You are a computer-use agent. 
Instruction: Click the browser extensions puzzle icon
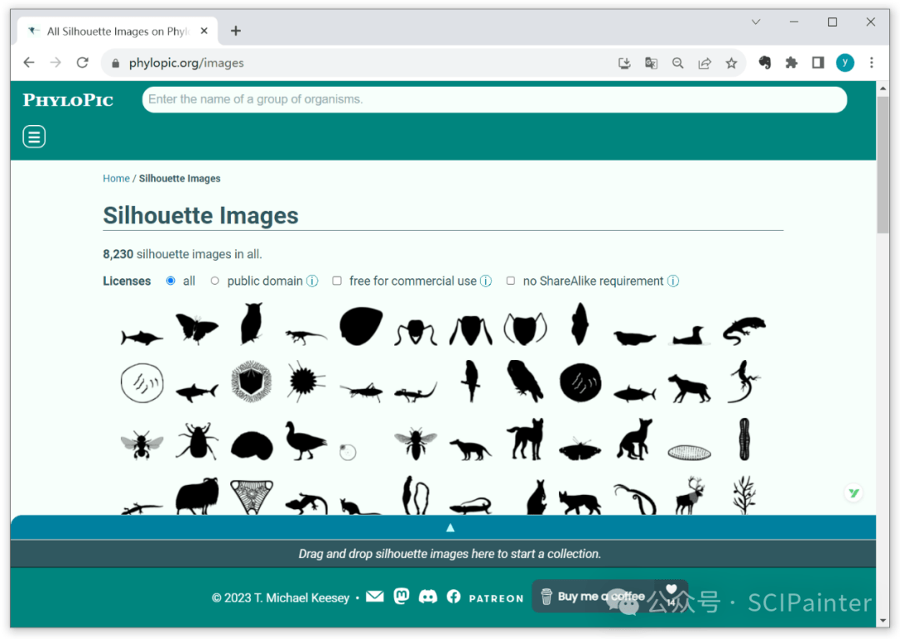point(792,63)
